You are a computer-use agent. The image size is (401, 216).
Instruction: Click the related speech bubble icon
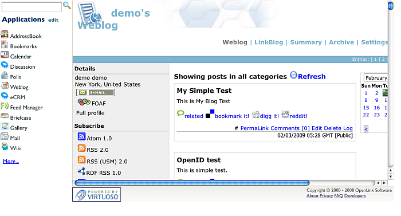point(180,113)
